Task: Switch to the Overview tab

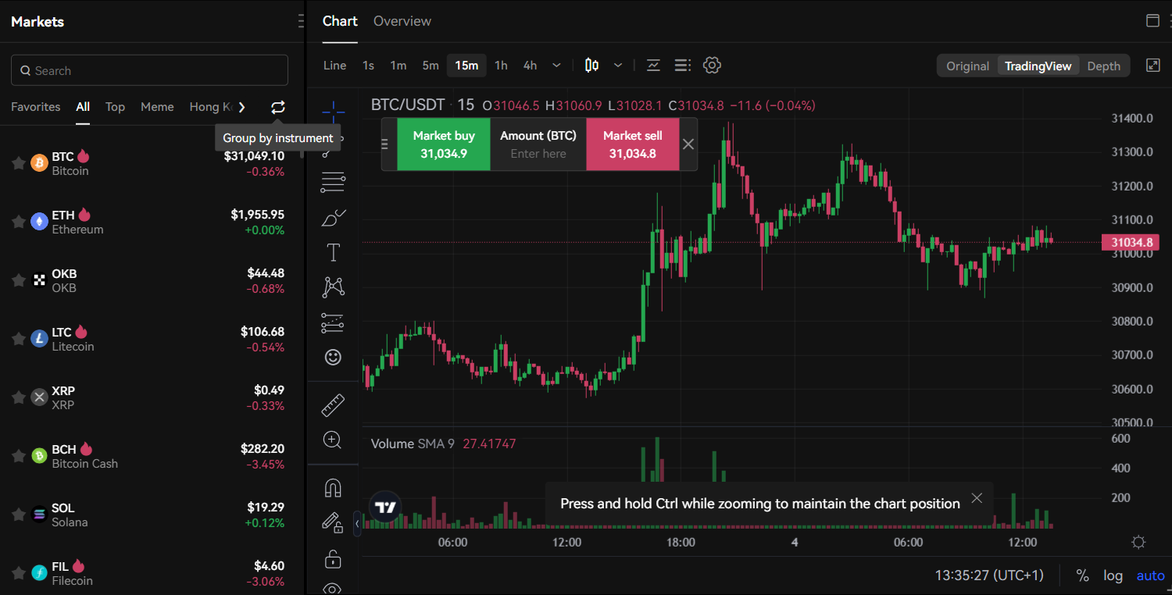Action: (x=402, y=21)
